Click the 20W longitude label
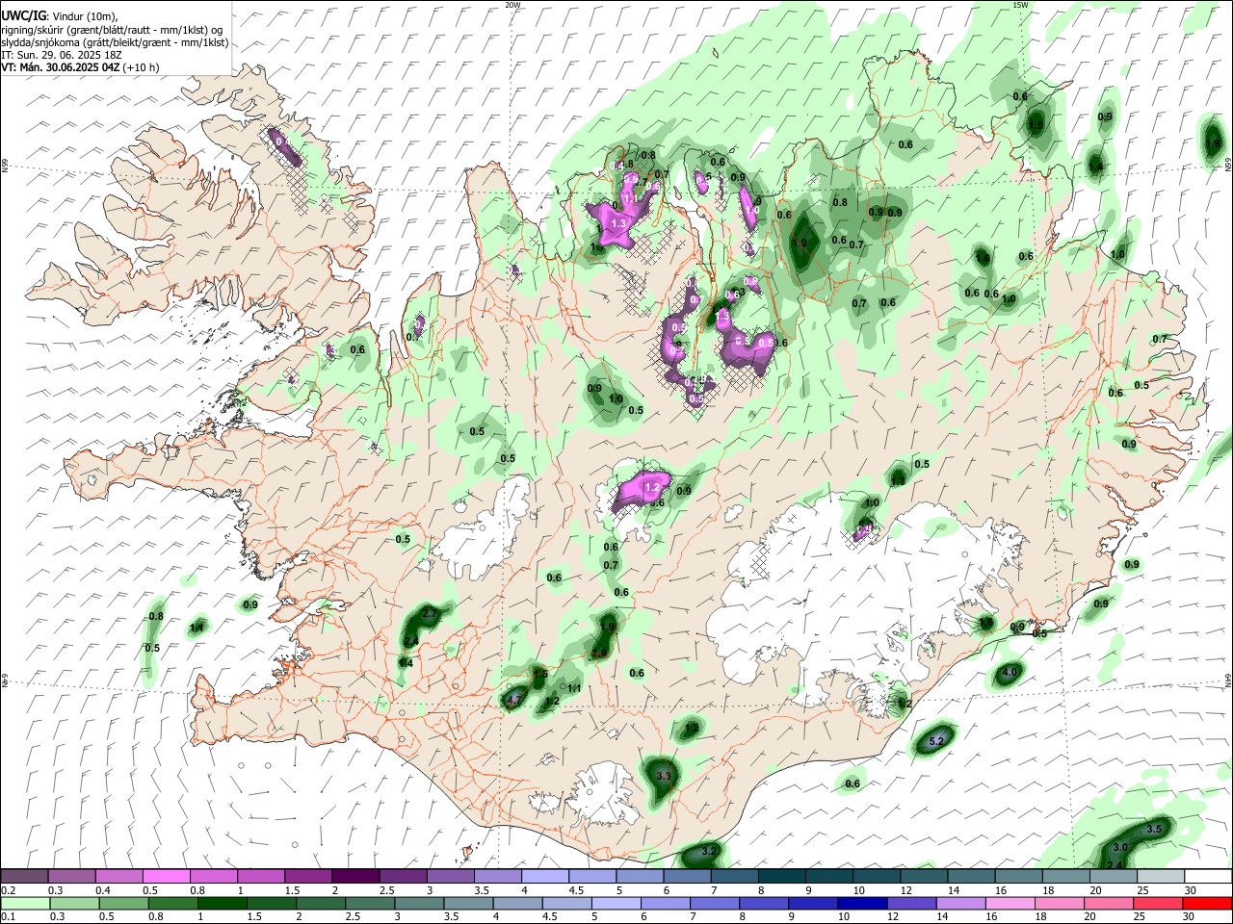This screenshot has height=924, width=1233. 512,5
